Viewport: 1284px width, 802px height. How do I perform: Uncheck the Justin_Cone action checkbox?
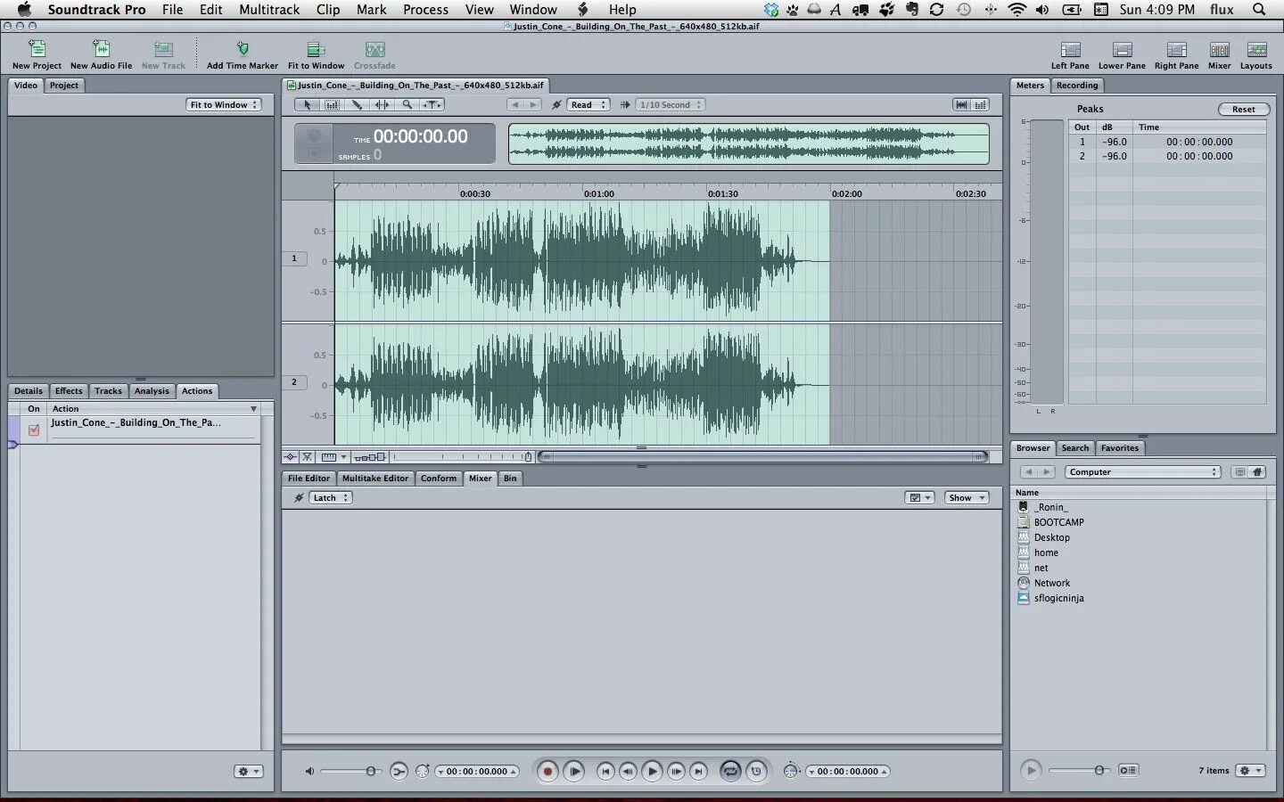[34, 430]
